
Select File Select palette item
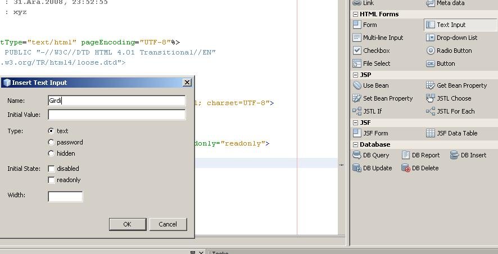(372, 63)
